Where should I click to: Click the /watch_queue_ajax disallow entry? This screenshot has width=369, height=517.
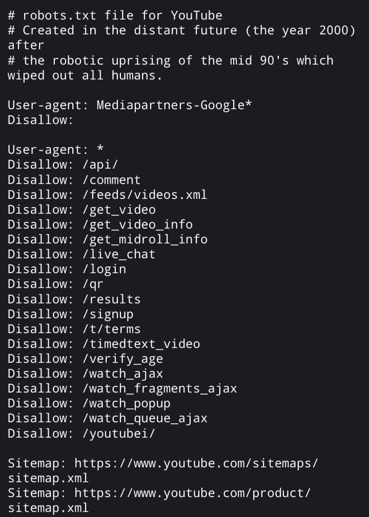145,418
